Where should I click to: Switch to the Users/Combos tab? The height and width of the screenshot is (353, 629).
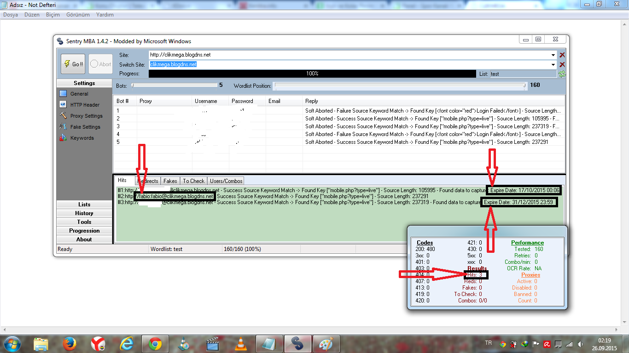(x=226, y=181)
